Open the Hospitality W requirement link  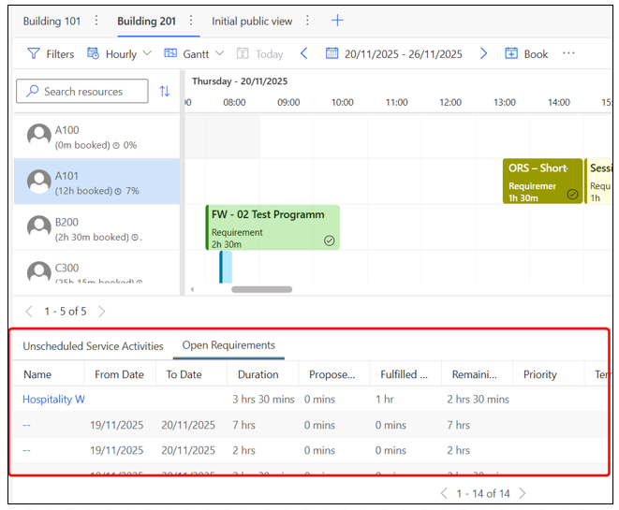(x=53, y=400)
